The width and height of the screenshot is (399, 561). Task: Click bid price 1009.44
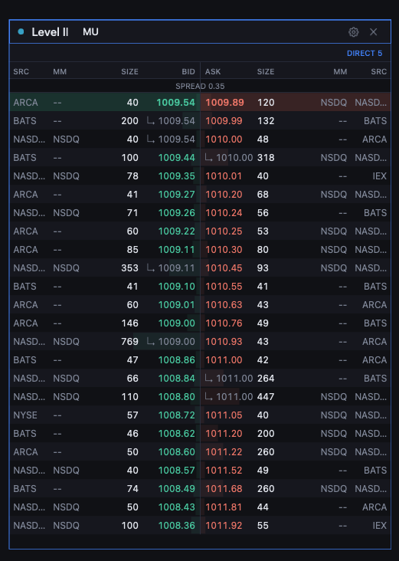[x=177, y=158]
